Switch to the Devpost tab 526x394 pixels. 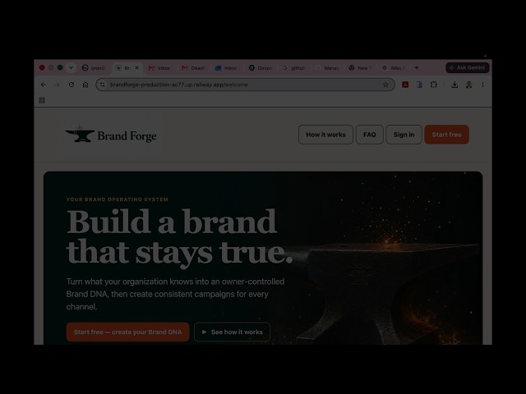coord(261,68)
